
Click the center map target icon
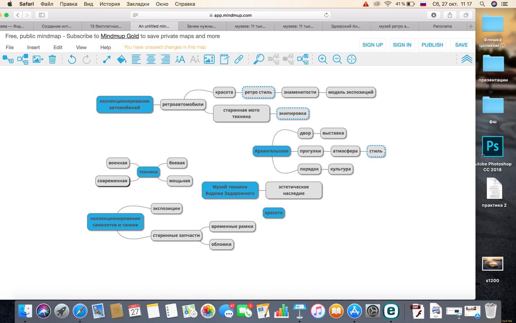pos(351,59)
